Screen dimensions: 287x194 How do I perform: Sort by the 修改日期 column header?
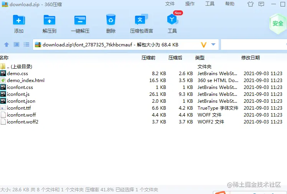click(x=251, y=58)
